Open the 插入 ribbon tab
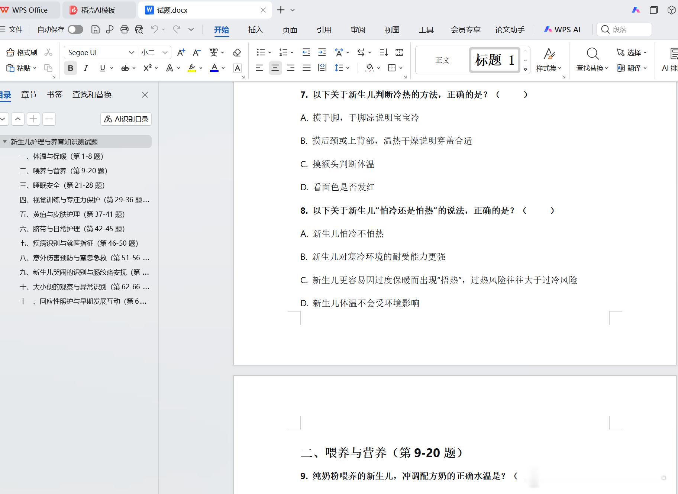Image resolution: width=678 pixels, height=494 pixels. (x=255, y=30)
